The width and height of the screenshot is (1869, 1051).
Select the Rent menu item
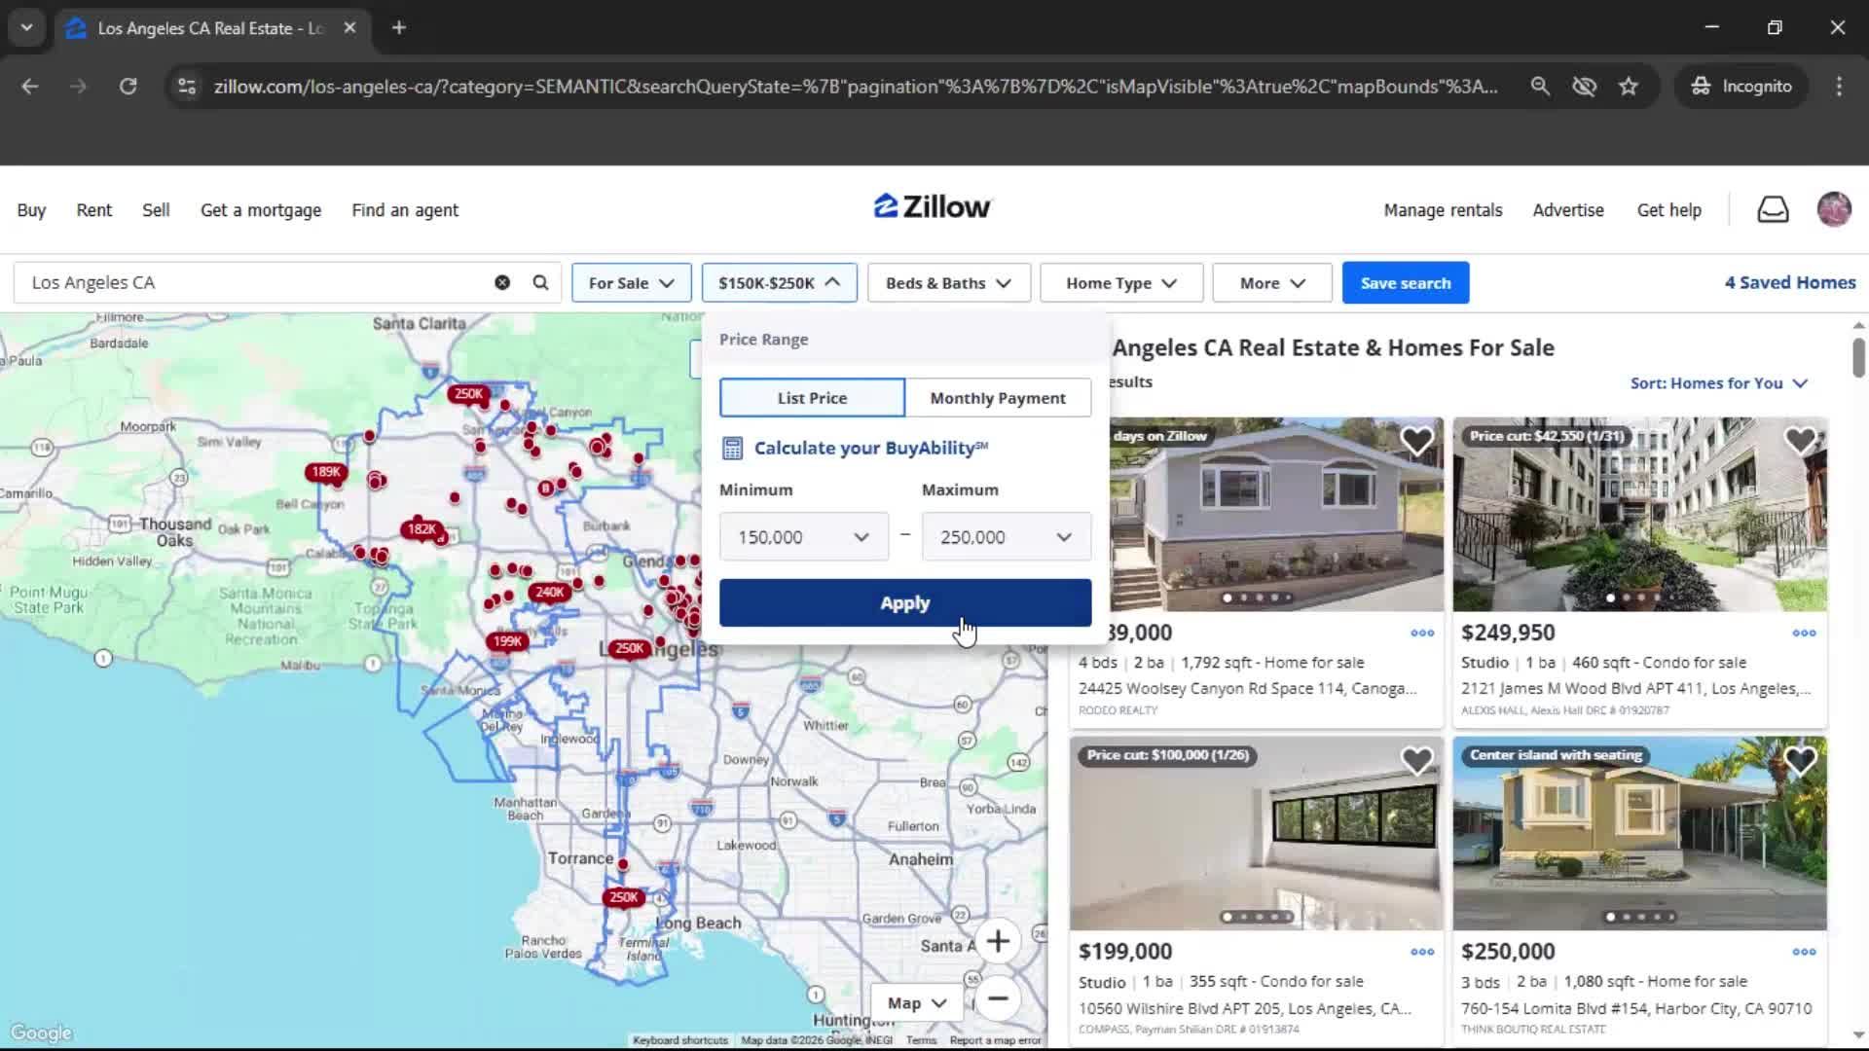93,209
